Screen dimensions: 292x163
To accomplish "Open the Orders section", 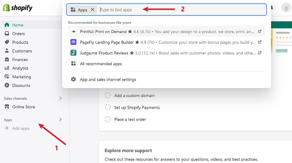I will click(x=18, y=34).
